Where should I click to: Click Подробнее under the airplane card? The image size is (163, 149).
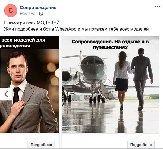pos(141,145)
